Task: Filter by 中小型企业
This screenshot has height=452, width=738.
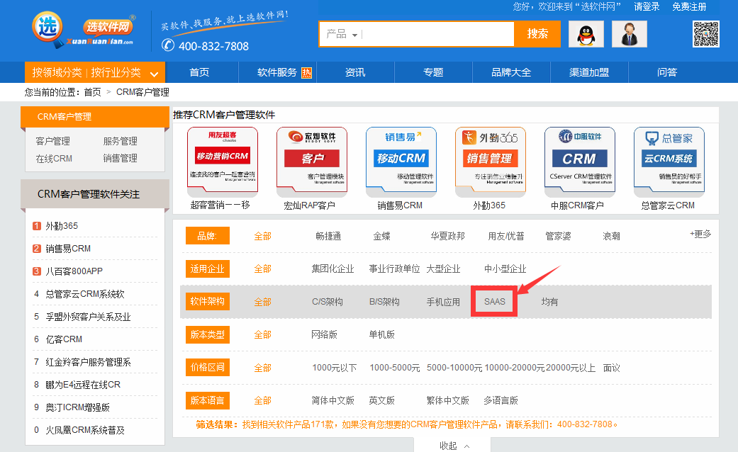Action: click(505, 269)
